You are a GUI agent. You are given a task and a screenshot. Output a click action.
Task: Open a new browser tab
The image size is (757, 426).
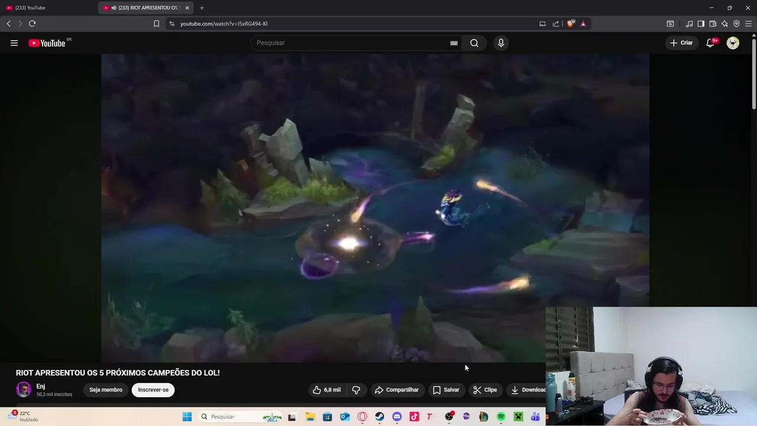202,8
